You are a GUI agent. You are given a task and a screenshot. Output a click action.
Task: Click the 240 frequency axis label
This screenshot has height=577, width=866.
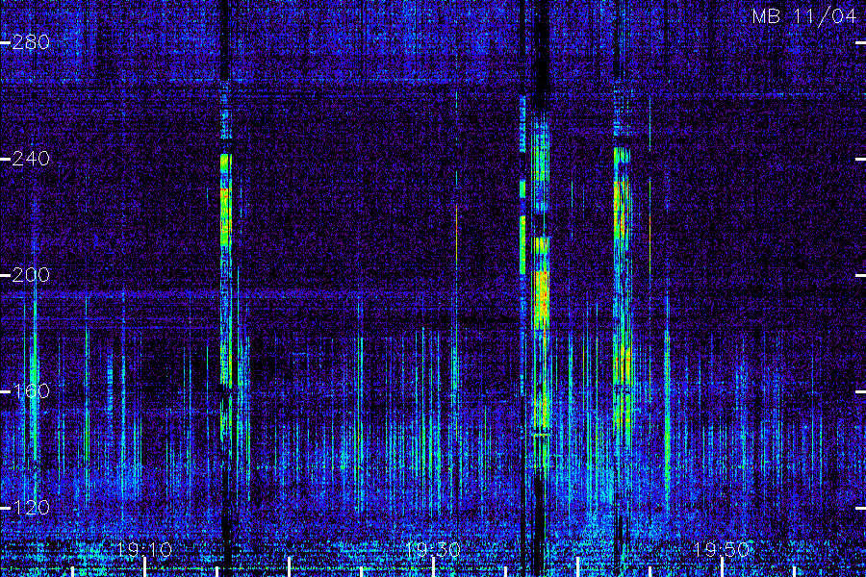(31, 159)
